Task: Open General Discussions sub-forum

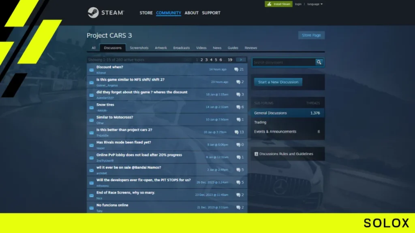Action: [288, 113]
